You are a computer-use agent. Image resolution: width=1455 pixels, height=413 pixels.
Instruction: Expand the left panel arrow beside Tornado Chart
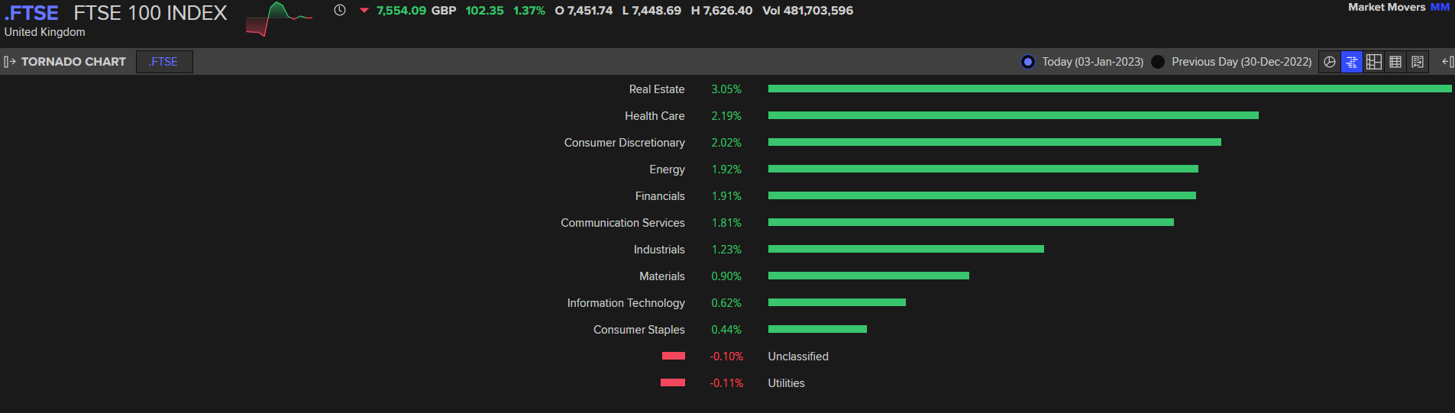point(9,62)
